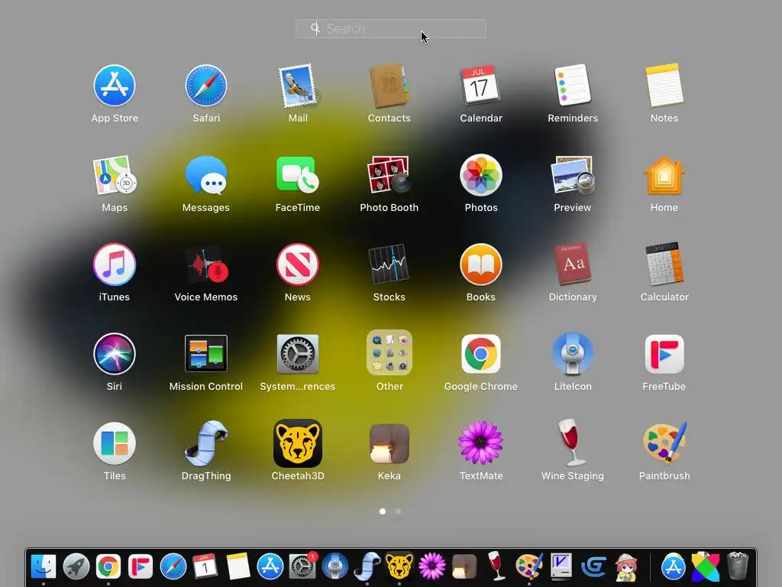
Task: Launch Safari from the Launchpad grid
Action: click(x=206, y=86)
